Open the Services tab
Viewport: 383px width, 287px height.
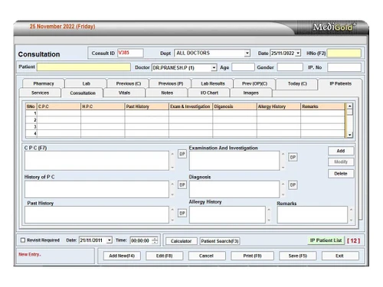(x=40, y=93)
